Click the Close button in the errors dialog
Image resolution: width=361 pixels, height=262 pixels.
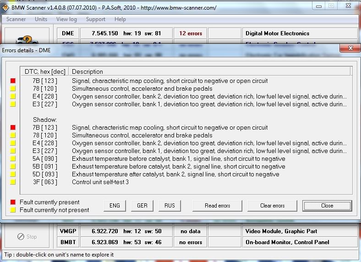pyautogui.click(x=327, y=206)
